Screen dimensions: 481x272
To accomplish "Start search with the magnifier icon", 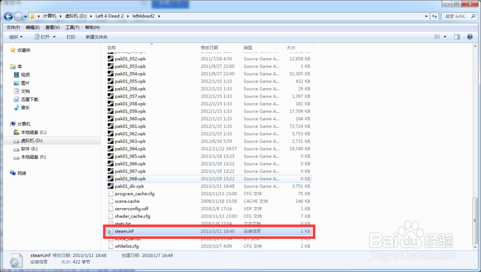I will [473, 16].
